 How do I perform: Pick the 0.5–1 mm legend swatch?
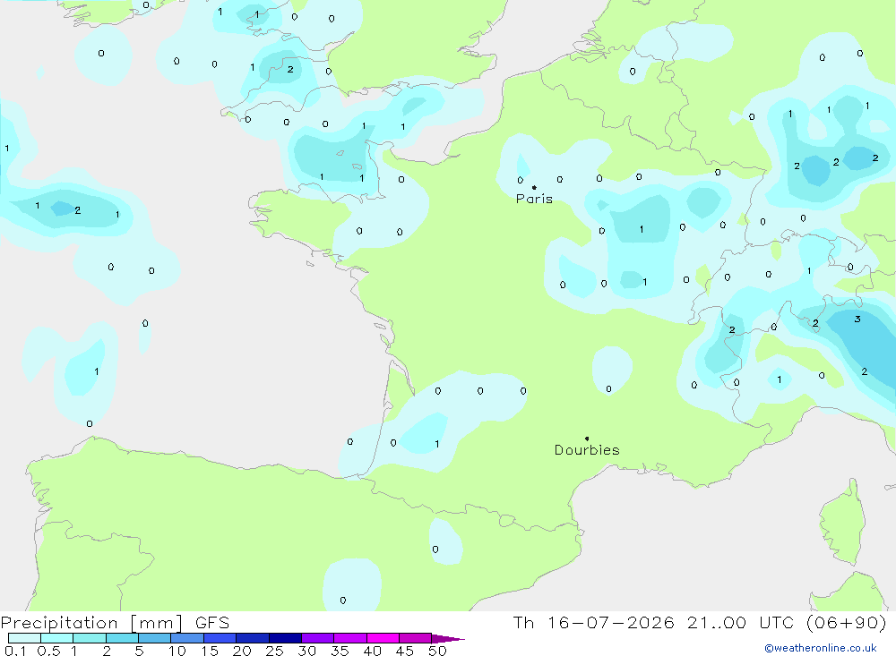pos(57,638)
